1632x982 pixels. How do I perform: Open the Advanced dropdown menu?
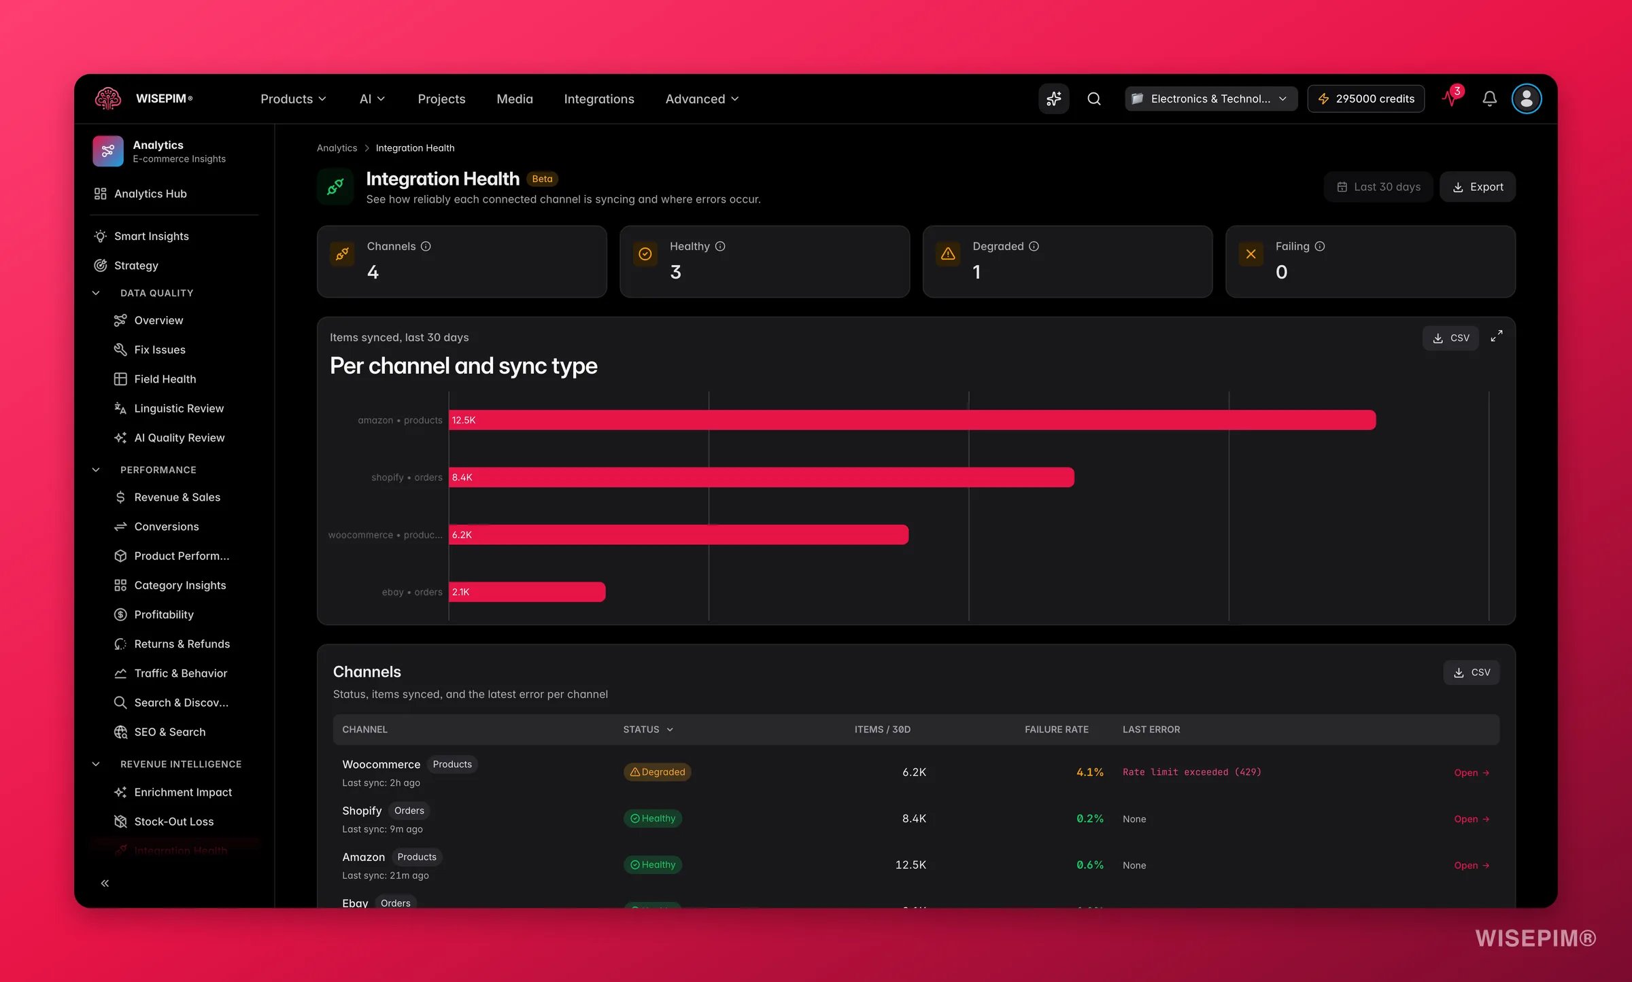coord(702,99)
